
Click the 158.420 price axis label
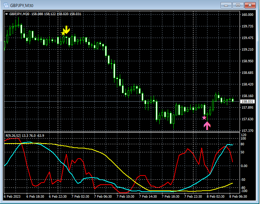248,84
